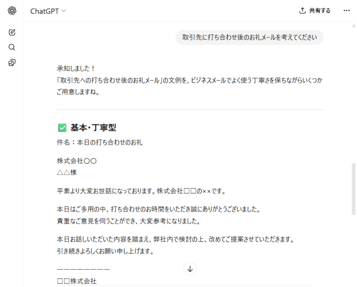Open the three-dot more options menu

tap(346, 11)
